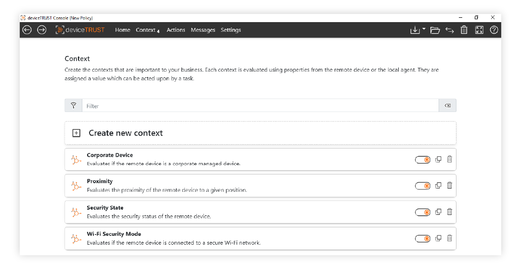Open policy using the folder icon

(435, 30)
